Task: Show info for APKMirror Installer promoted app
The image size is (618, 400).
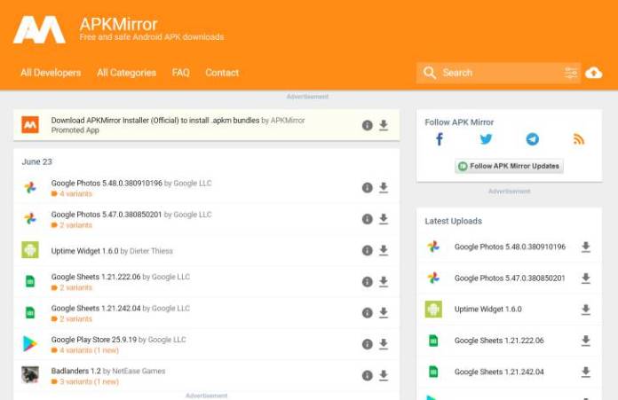Action: tap(368, 125)
